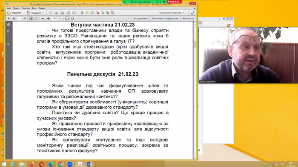Switch to Adobe Acrobat taskbar icon

[x=80, y=164]
